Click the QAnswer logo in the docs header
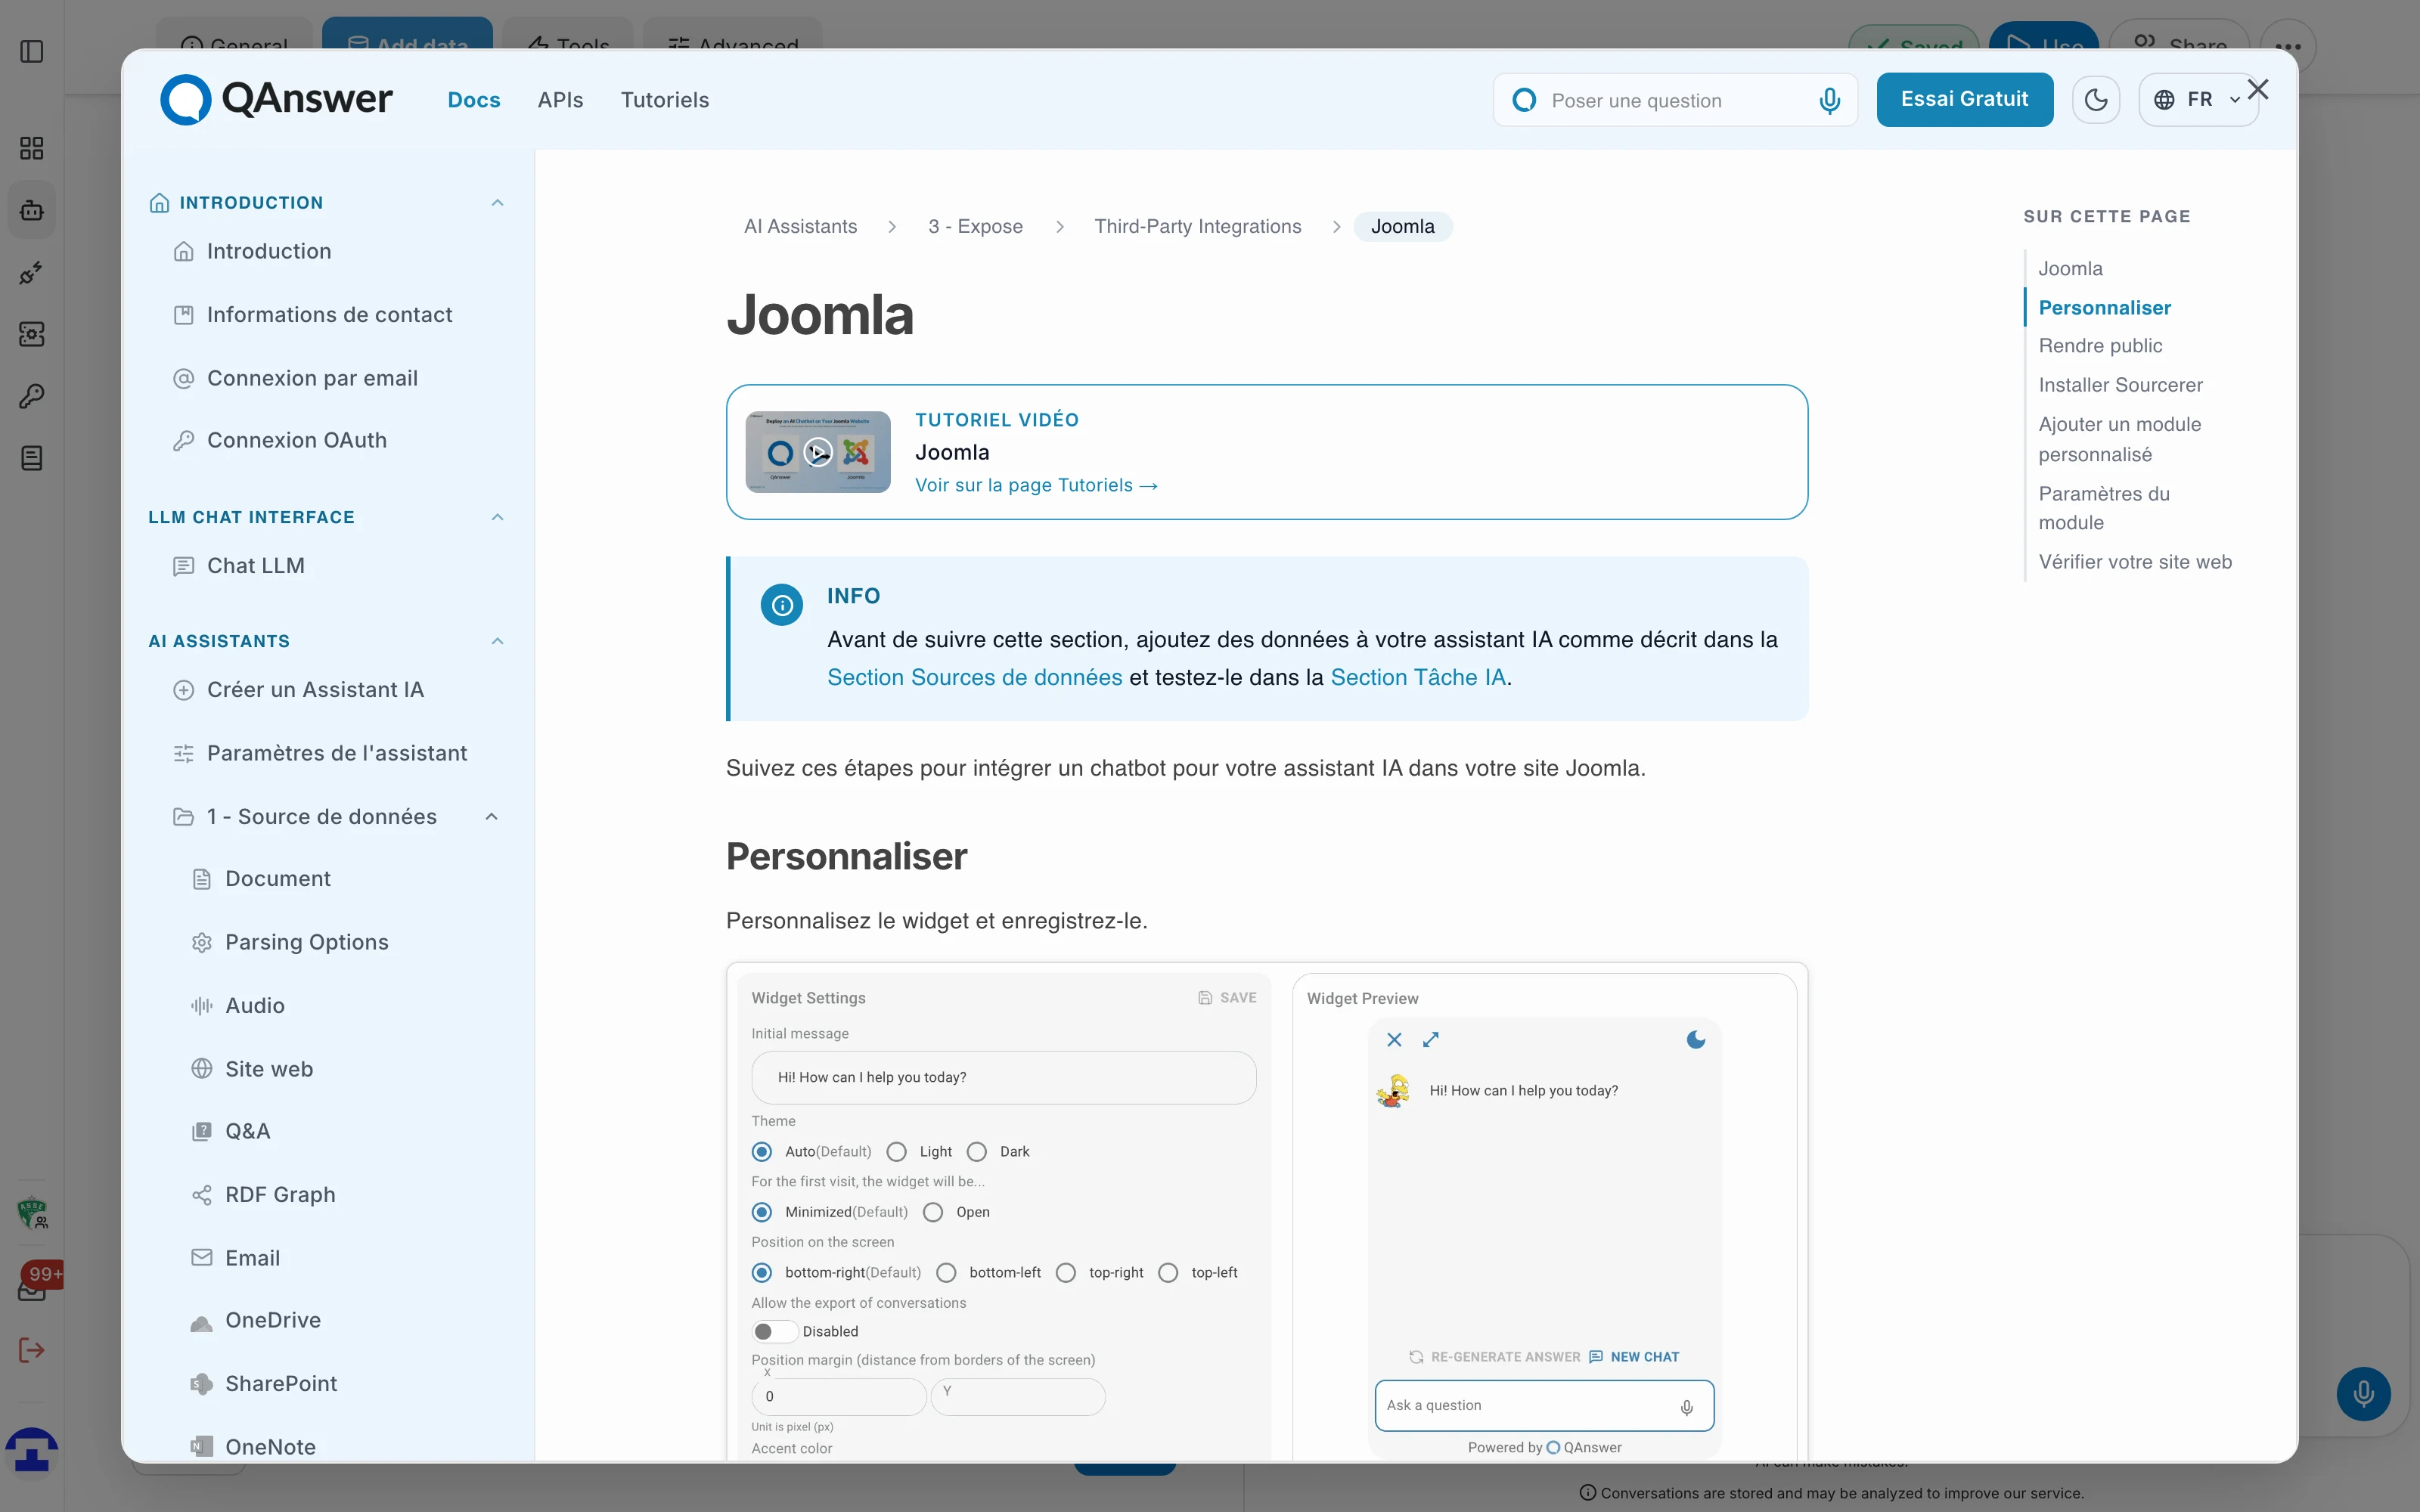 click(x=276, y=99)
